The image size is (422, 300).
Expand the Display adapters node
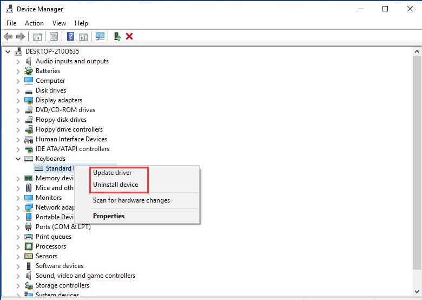18,101
